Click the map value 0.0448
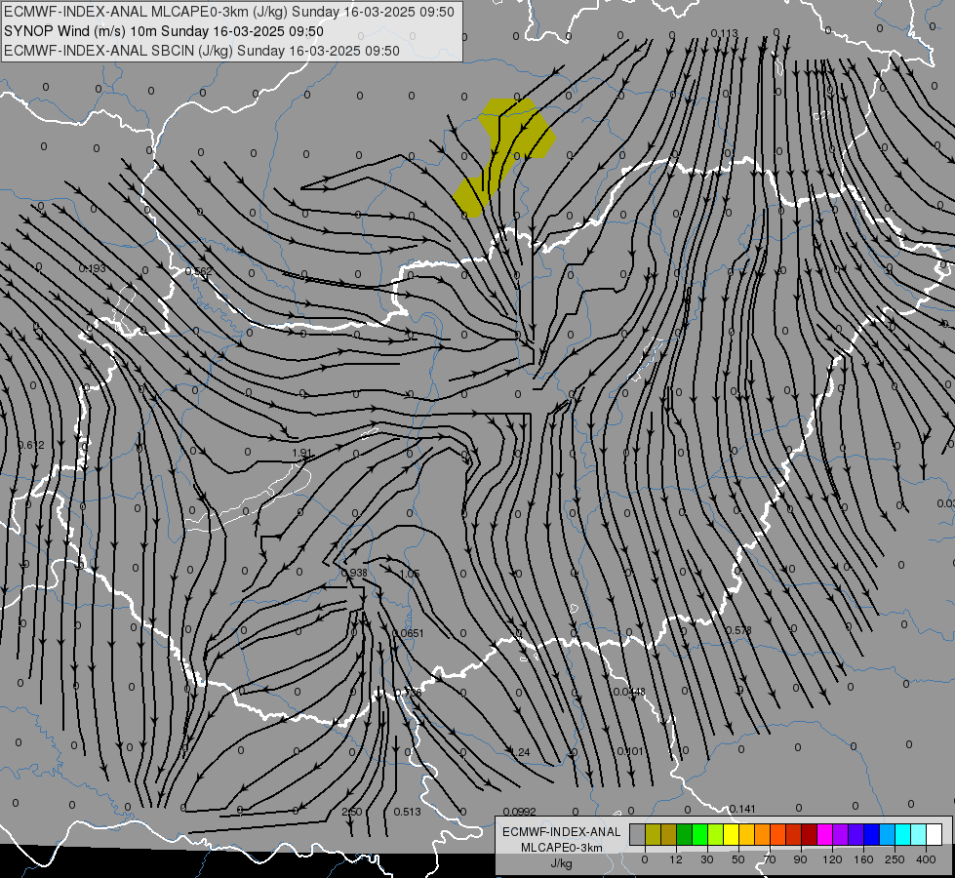955x878 pixels. tap(629, 693)
